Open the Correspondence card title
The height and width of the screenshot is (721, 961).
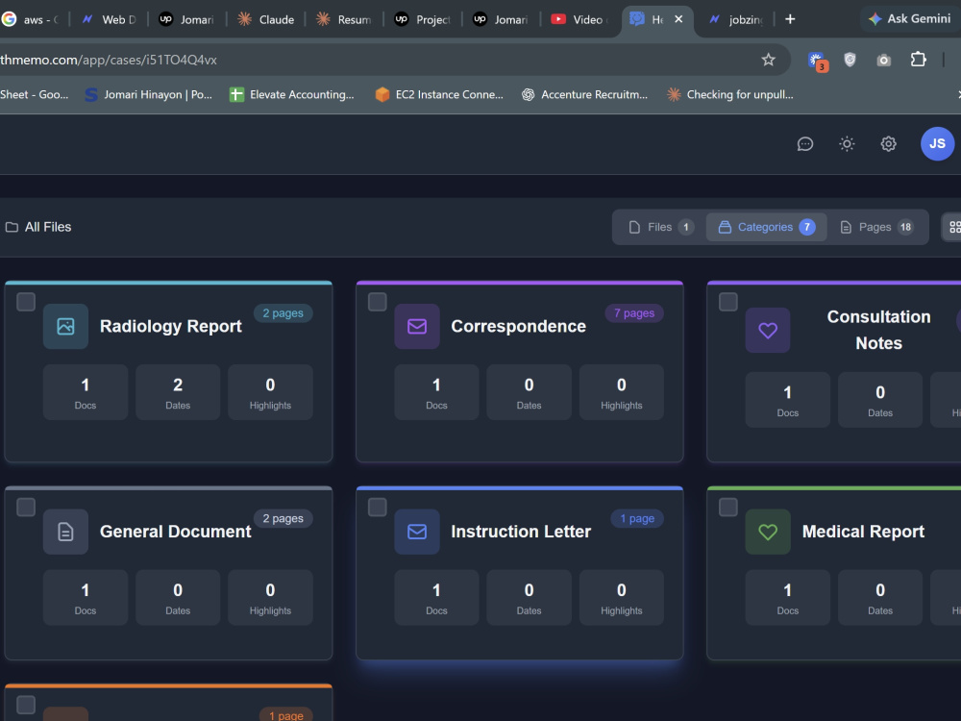click(x=519, y=326)
